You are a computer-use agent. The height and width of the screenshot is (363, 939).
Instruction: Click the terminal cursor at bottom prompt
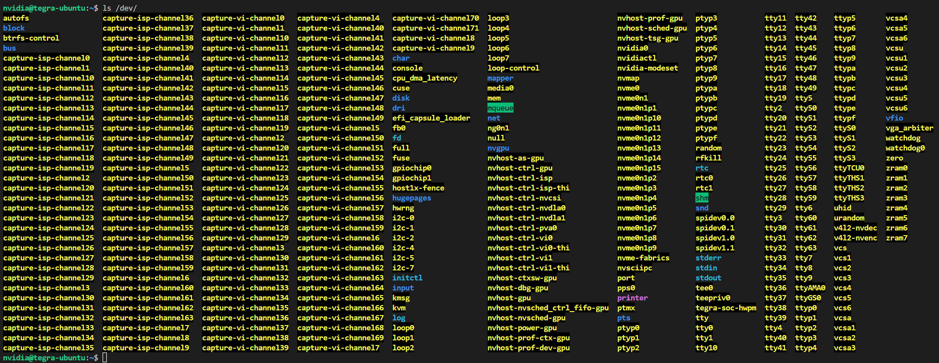(104, 358)
